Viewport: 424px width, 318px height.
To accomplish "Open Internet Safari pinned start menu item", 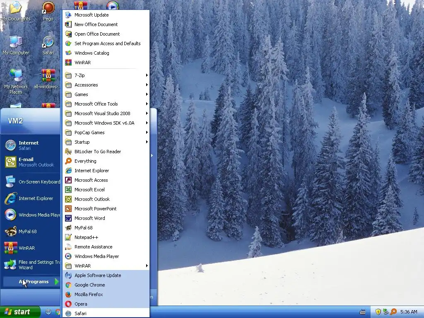I will pos(31,145).
